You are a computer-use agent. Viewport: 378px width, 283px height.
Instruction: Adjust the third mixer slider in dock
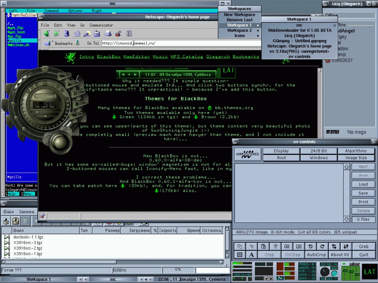click(356, 273)
